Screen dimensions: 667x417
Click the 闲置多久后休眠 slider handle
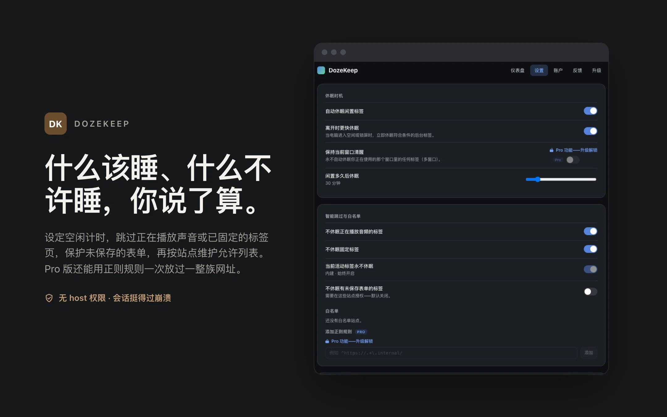point(538,179)
